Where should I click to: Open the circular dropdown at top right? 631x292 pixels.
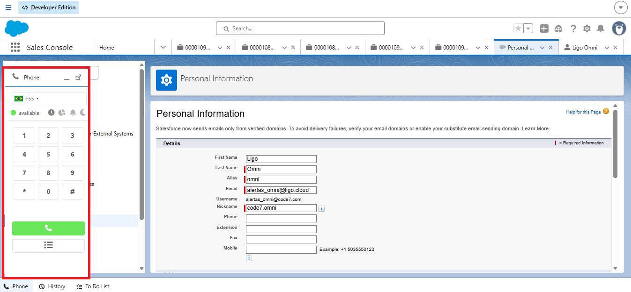pyautogui.click(x=620, y=7)
